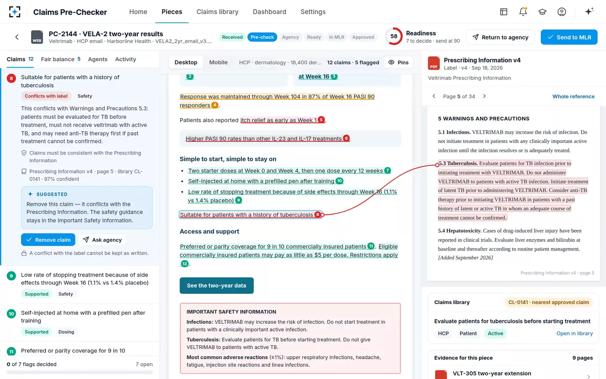Click claim pin 6 beside PASI 90 comparison
Screen dimensions: 606x379
coord(346,139)
